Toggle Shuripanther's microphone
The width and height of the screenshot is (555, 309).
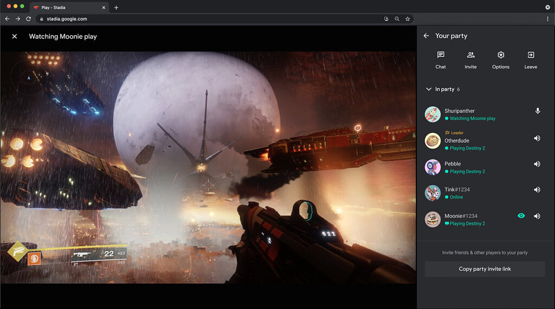tap(537, 111)
